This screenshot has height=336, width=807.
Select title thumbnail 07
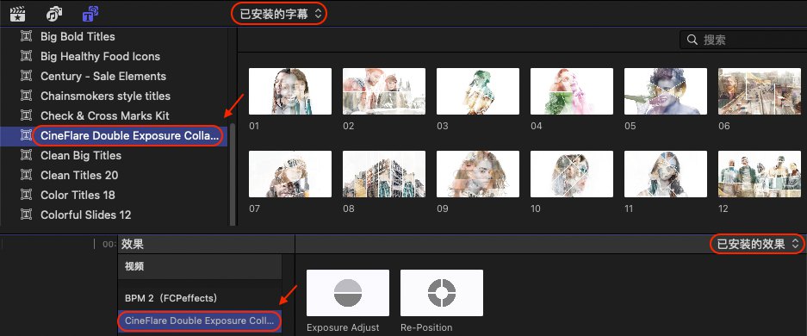click(x=289, y=174)
